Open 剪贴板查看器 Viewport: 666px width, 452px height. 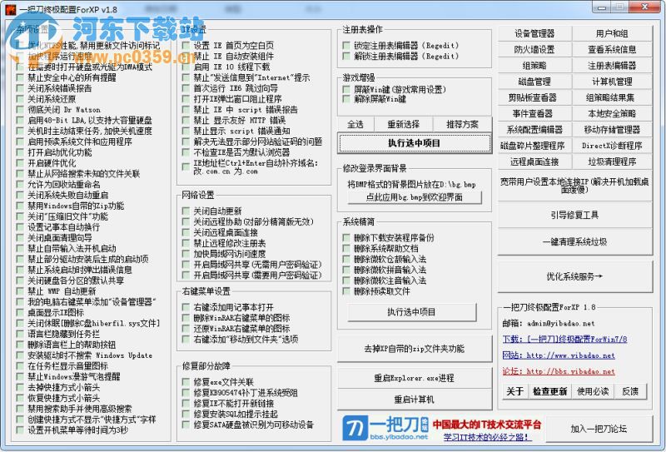click(x=534, y=97)
